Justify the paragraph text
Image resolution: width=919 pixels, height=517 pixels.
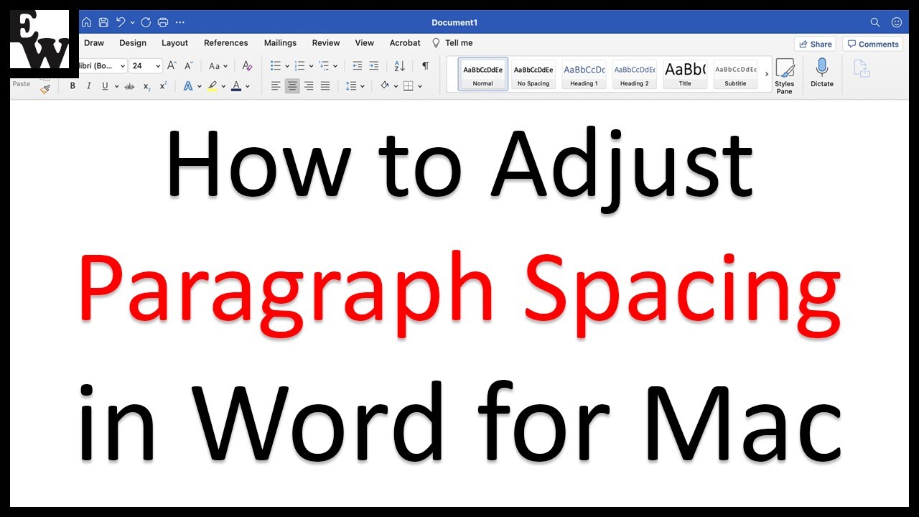click(x=325, y=86)
